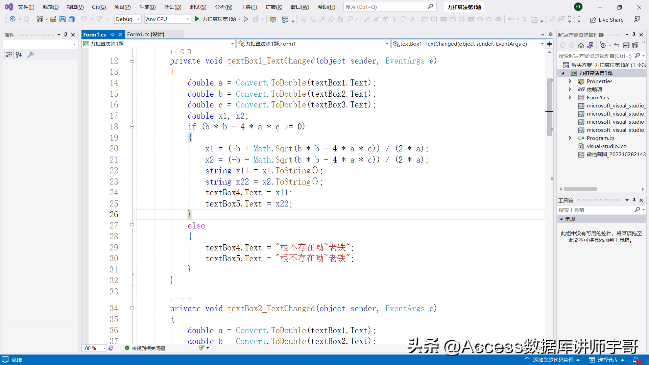Open the Any CPU platform dropdown
649x365 pixels.
tap(167, 19)
